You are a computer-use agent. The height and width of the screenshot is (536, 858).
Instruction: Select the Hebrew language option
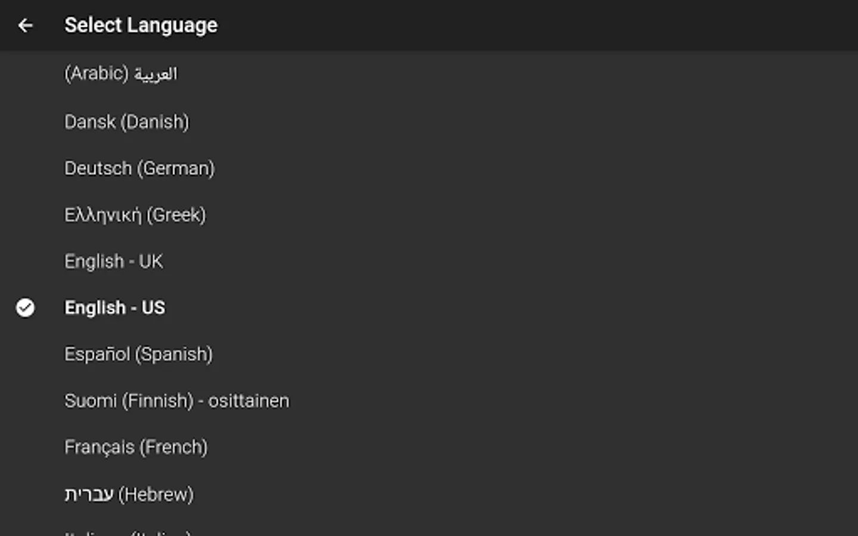[x=129, y=494]
